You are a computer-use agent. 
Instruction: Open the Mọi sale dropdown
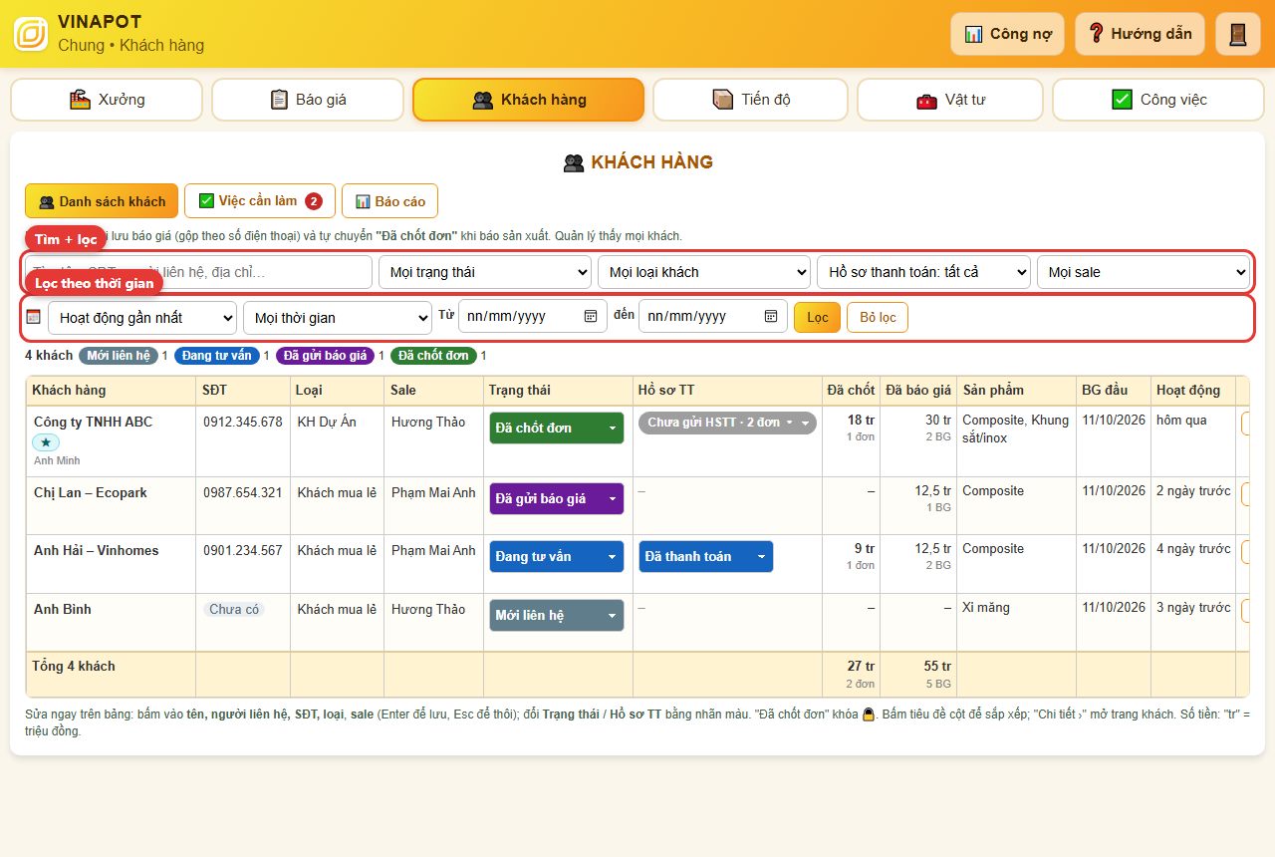point(1144,272)
